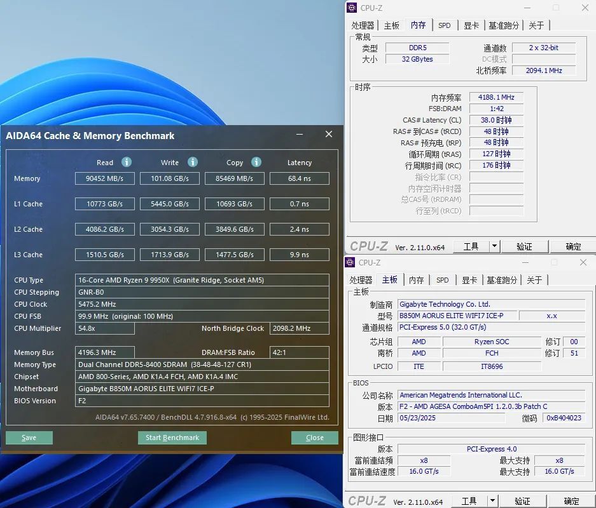Open the SPD tab in lower CPU-Z

(443, 280)
